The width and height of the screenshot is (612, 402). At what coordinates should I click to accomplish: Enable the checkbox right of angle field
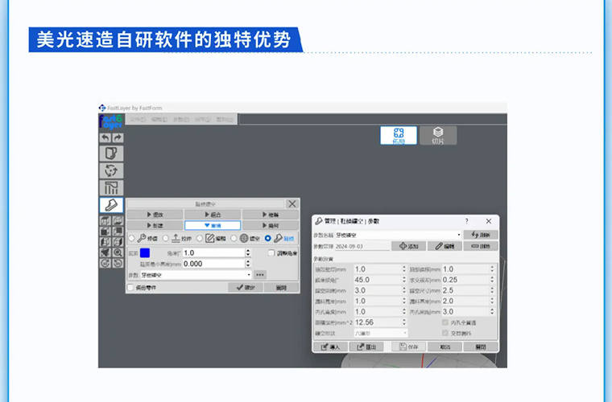point(271,252)
